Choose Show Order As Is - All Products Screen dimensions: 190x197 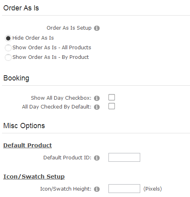pyautogui.click(x=8, y=48)
